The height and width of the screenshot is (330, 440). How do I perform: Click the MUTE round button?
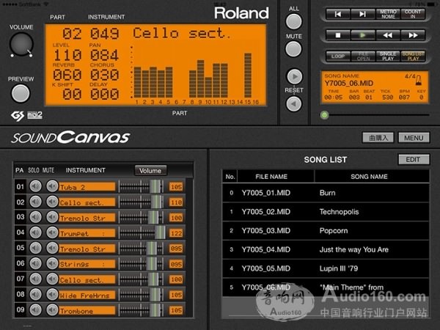pos(293,49)
